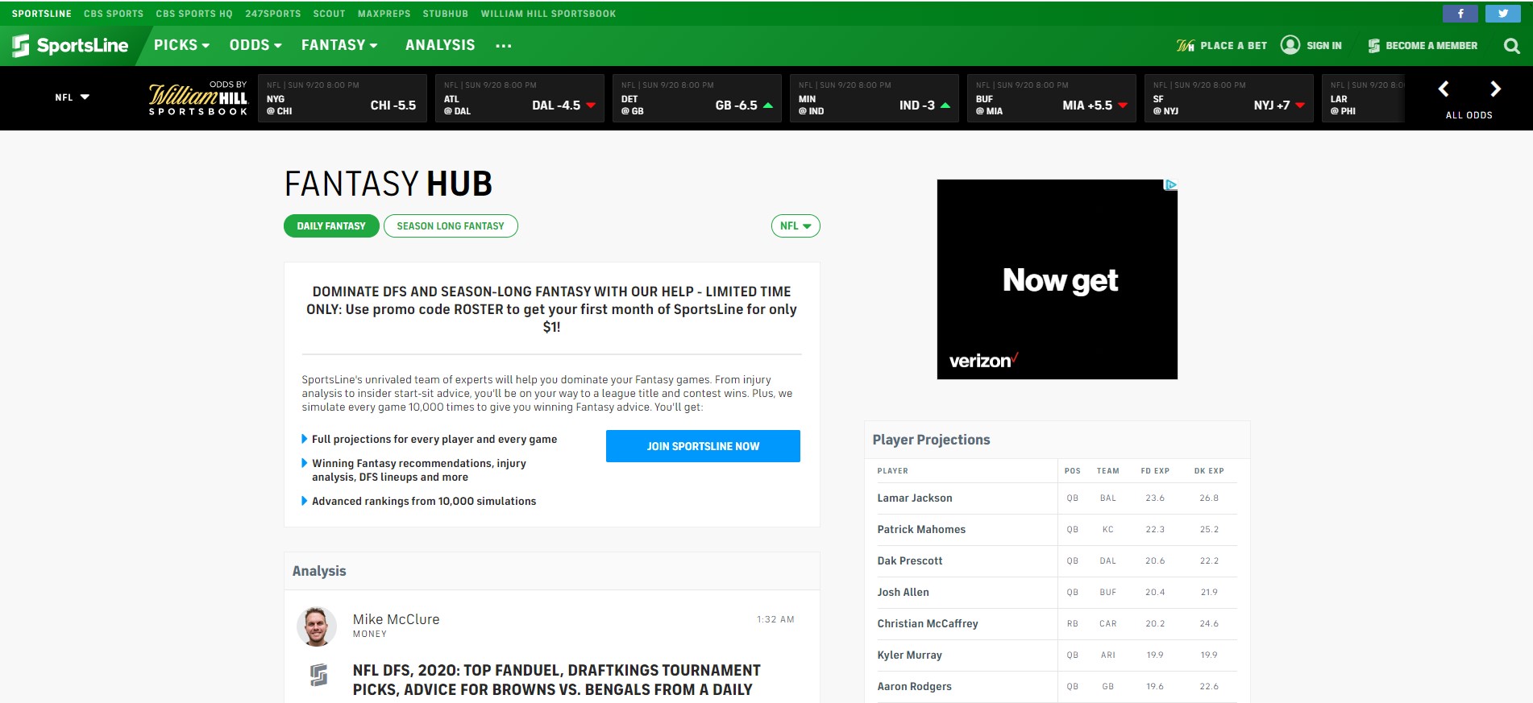Click Lamar Jackson's 26.8 DK value

click(x=1209, y=498)
